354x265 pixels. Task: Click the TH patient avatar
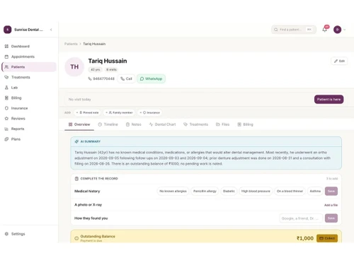(74, 67)
